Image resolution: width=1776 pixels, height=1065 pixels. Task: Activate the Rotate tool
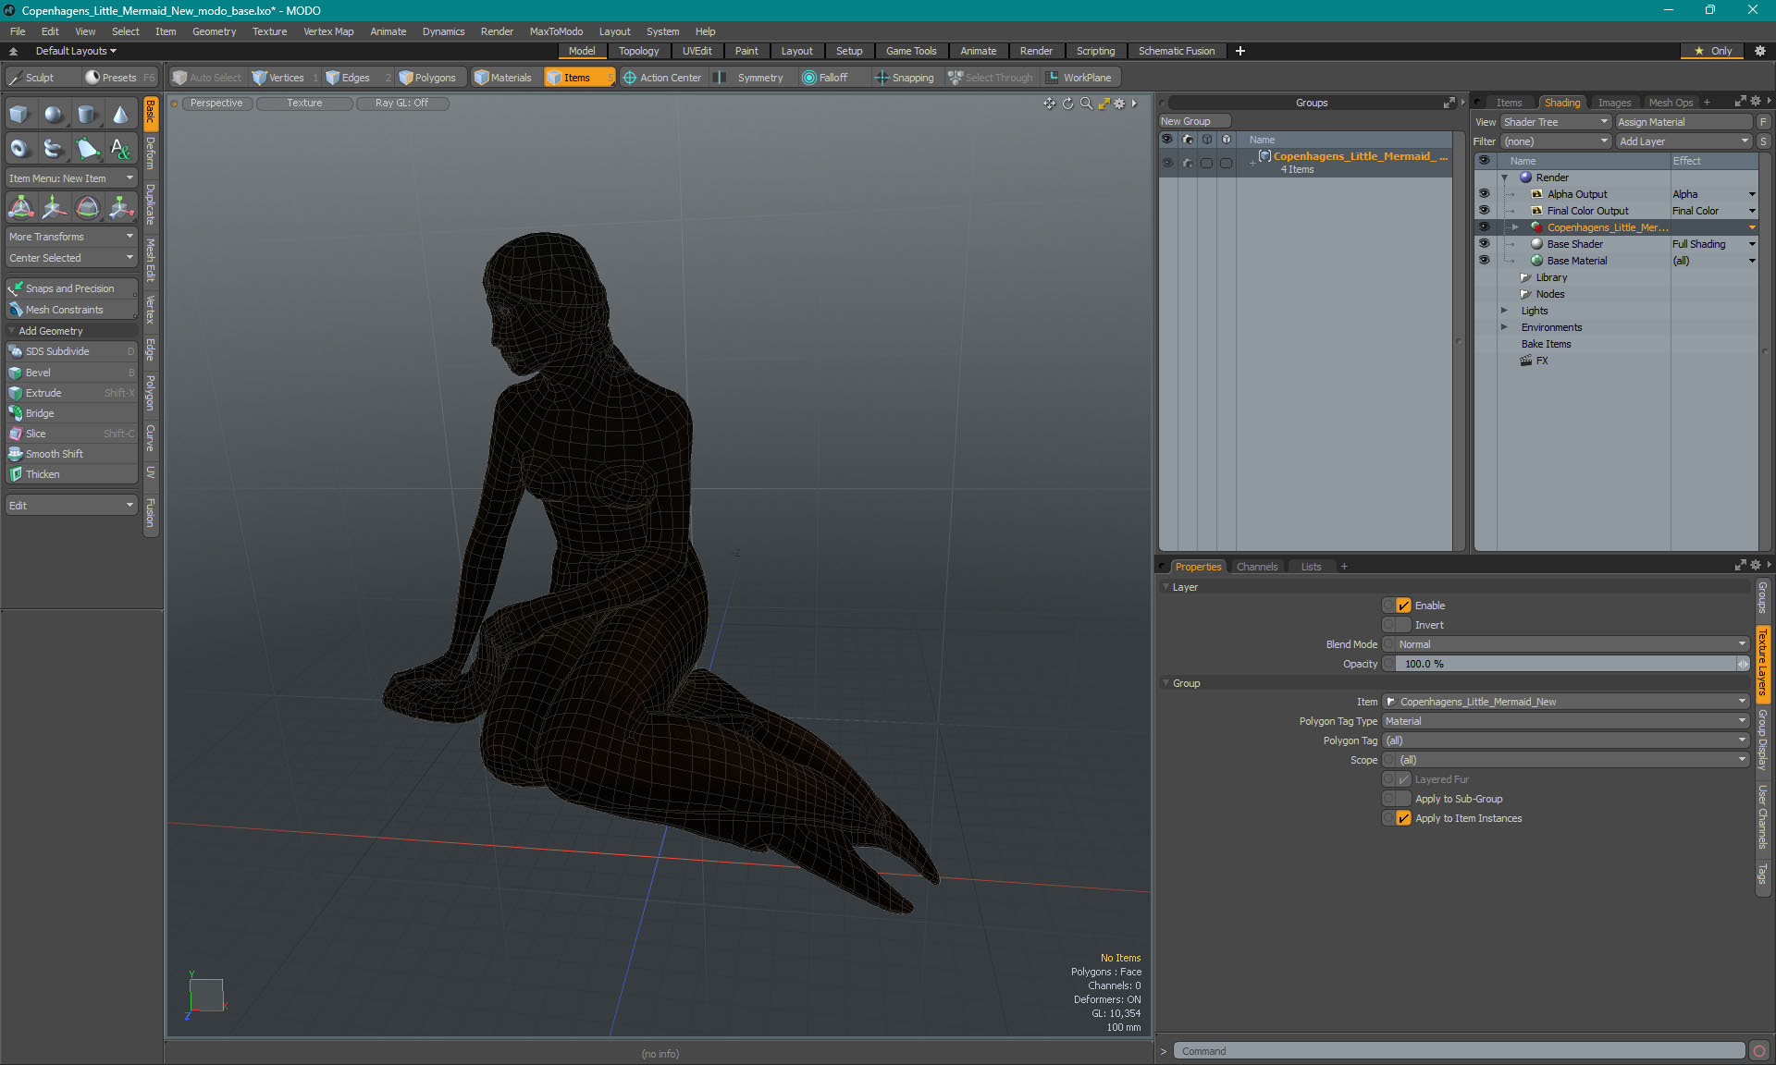87,207
